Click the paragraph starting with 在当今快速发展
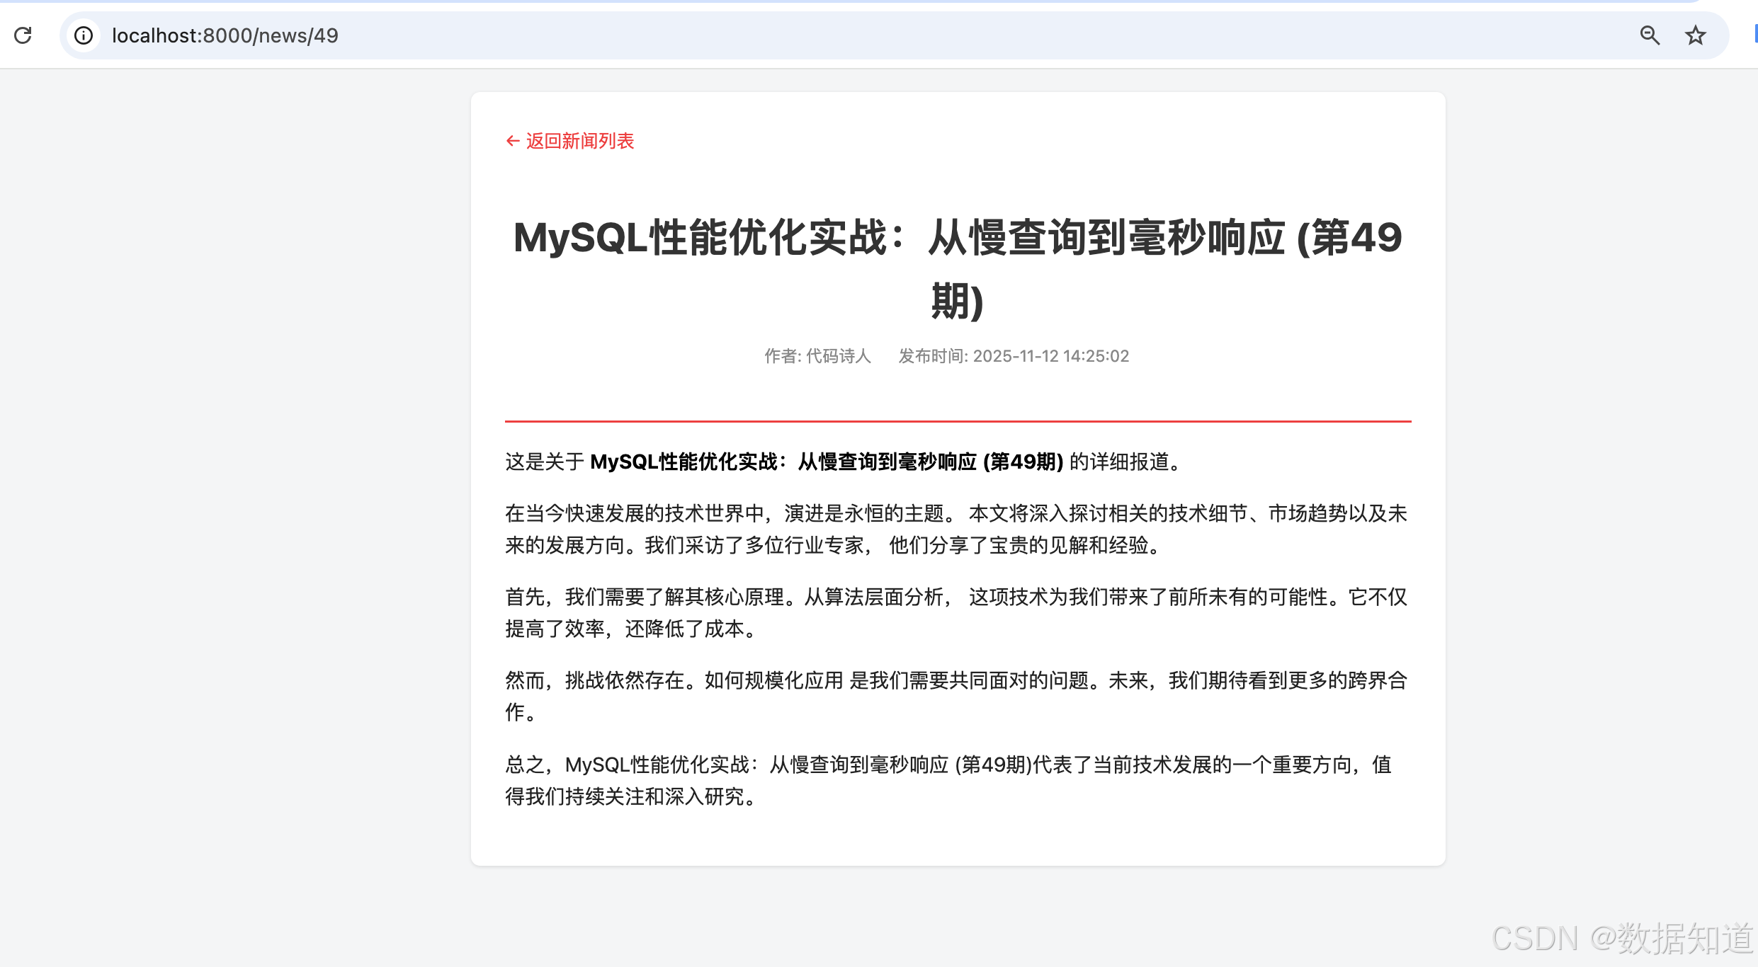This screenshot has width=1758, height=967. (x=956, y=529)
